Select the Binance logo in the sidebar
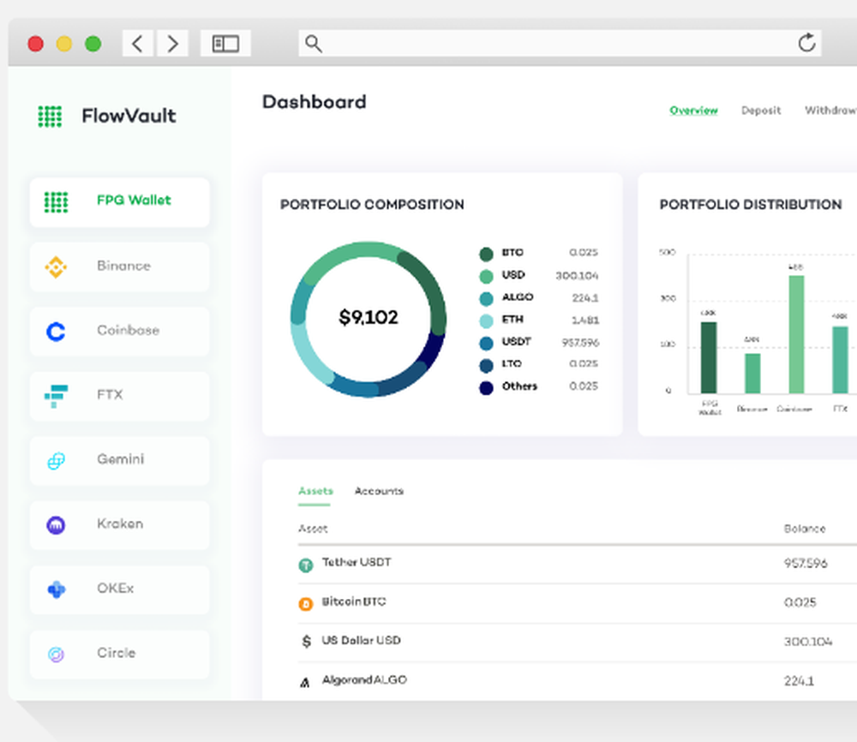This screenshot has height=742, width=857. tap(56, 267)
